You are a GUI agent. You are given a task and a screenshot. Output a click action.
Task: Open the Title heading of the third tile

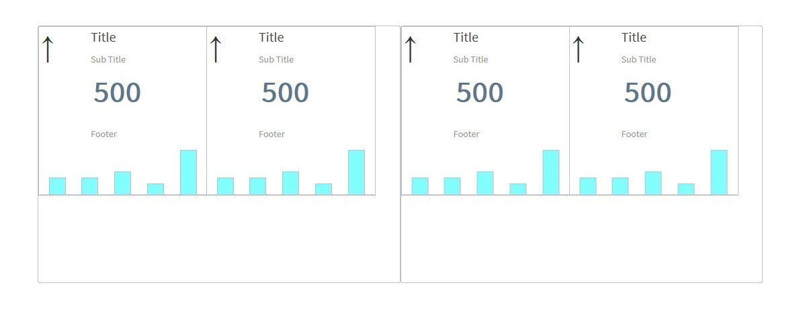(466, 38)
